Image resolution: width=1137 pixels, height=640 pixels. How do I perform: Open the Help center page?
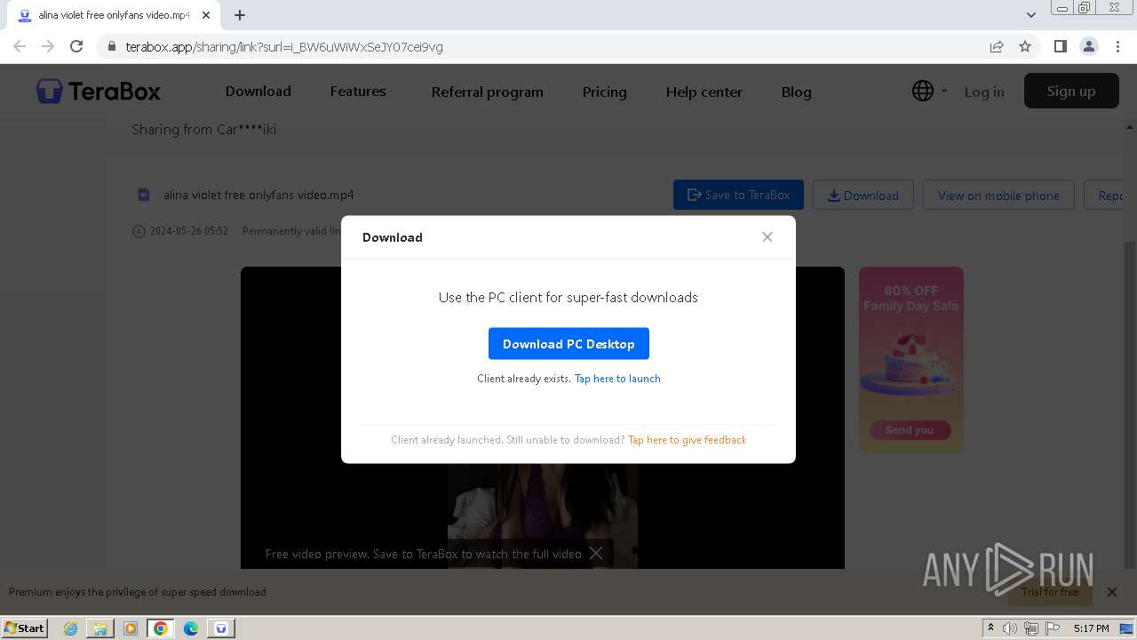point(704,92)
